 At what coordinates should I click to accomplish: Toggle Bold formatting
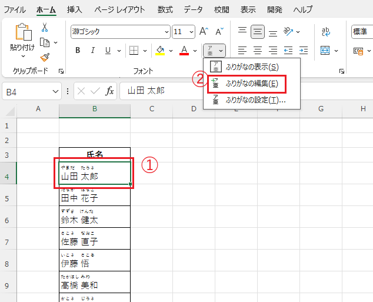(x=78, y=51)
